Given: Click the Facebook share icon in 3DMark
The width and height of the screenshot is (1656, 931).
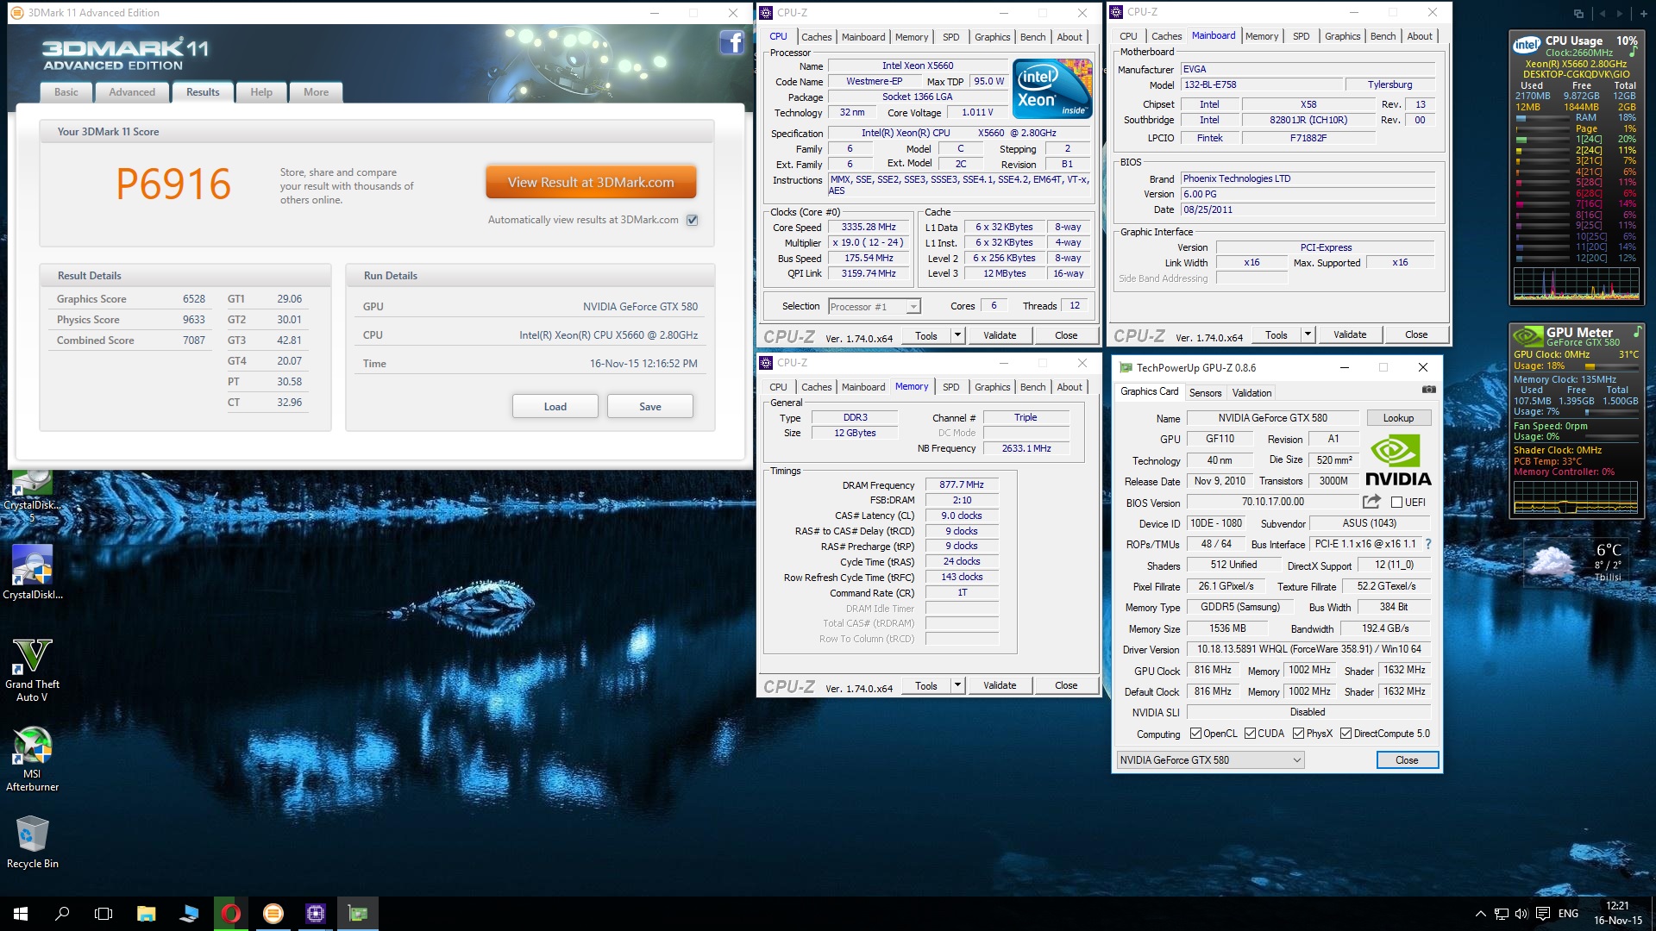Looking at the screenshot, I should 731,42.
